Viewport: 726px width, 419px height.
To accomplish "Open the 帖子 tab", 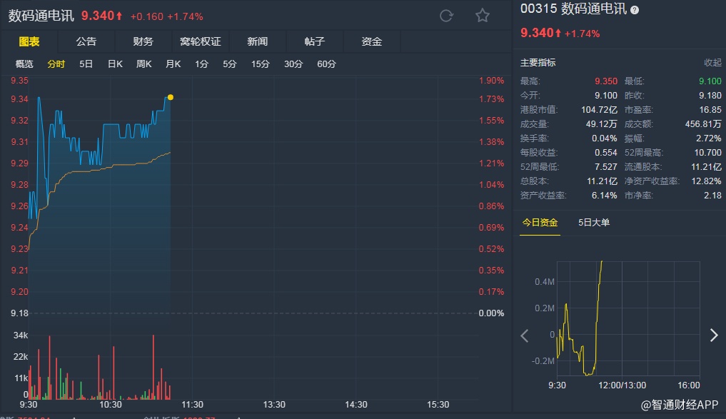I will tap(315, 41).
